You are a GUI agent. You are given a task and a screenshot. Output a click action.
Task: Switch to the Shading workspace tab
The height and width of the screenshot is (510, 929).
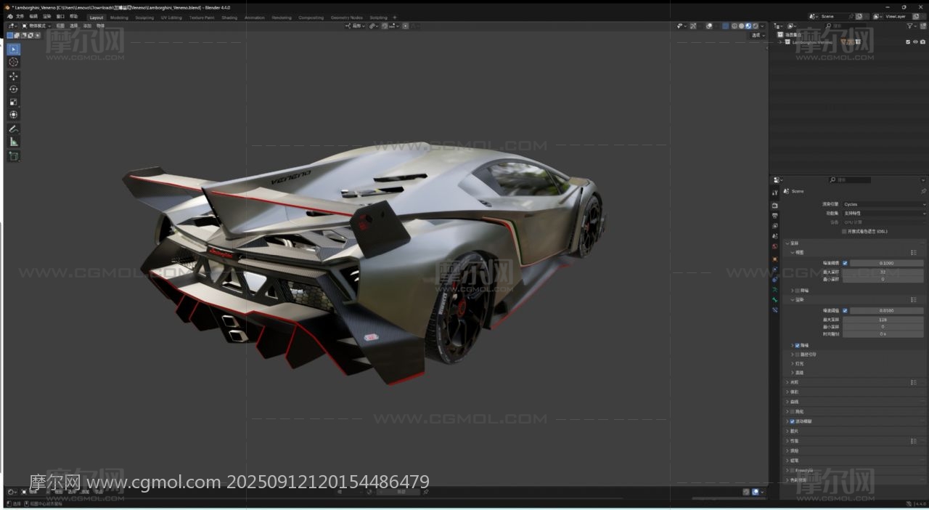[229, 17]
